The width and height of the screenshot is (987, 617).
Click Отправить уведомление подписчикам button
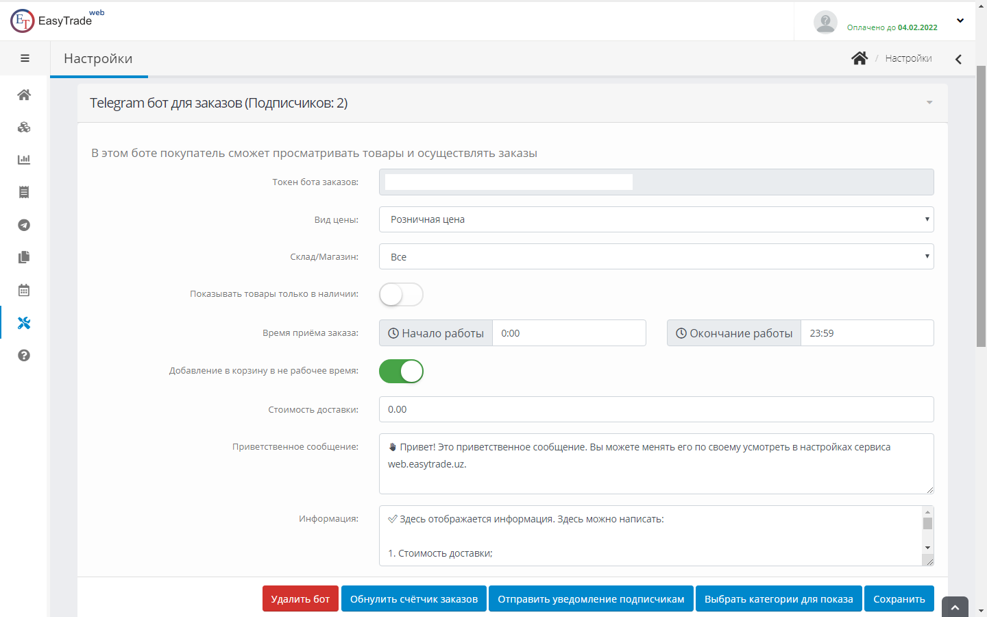(591, 598)
